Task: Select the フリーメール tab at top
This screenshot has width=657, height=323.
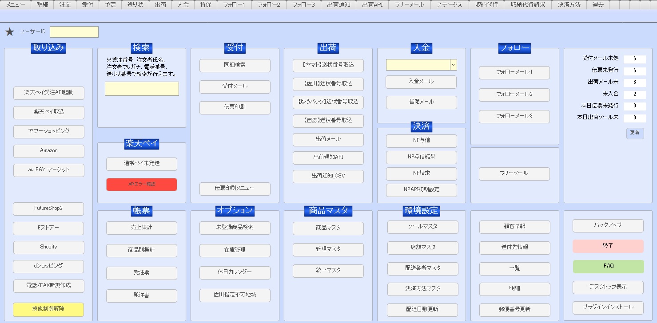Action: pos(409,5)
